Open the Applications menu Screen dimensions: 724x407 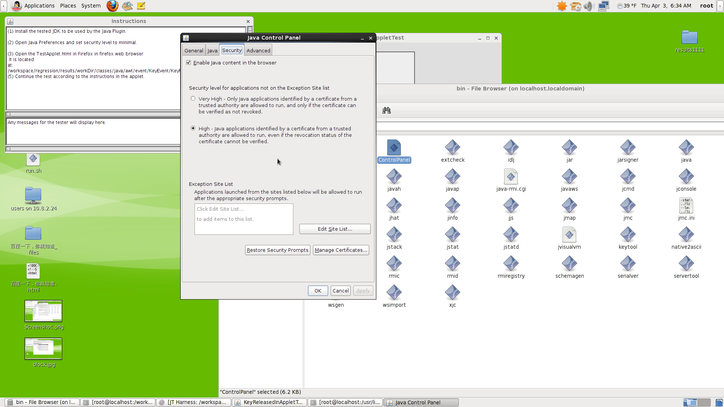[39, 6]
